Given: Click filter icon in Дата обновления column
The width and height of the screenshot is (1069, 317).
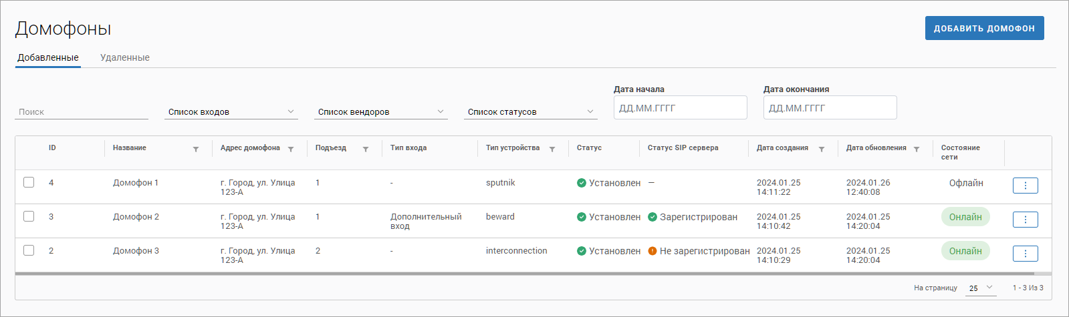Looking at the screenshot, I should (917, 149).
